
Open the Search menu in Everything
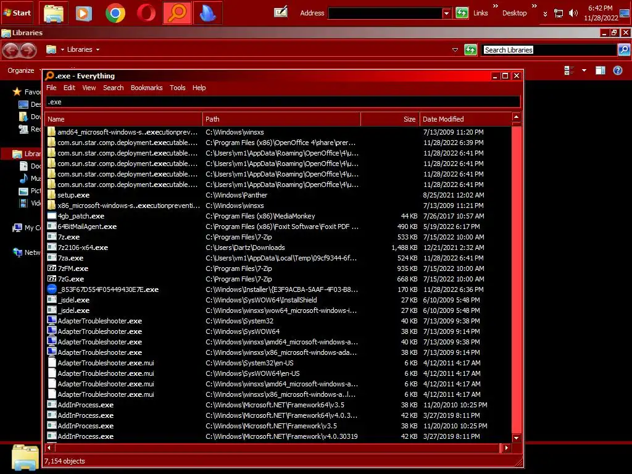pyautogui.click(x=114, y=88)
